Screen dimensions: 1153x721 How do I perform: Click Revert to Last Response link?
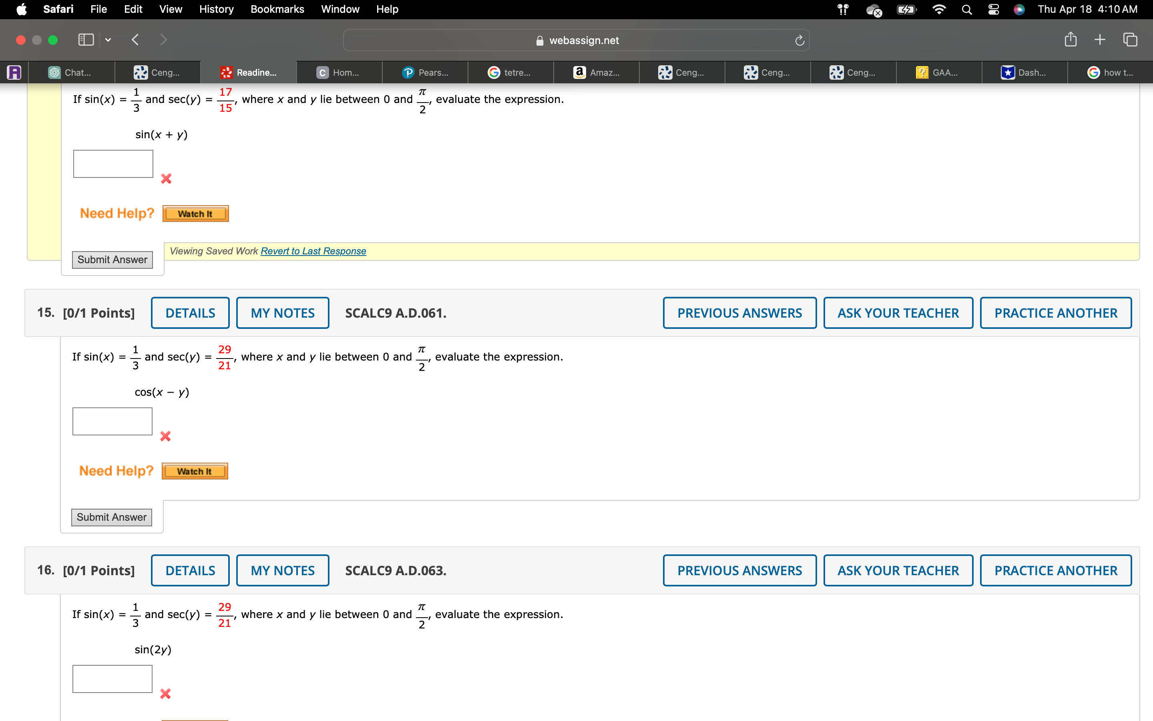click(313, 251)
